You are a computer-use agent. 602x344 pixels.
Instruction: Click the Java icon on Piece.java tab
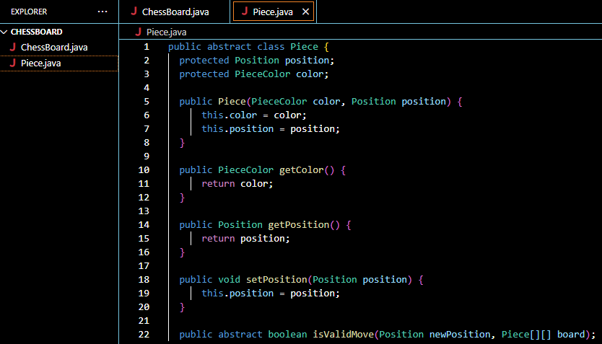tap(245, 12)
